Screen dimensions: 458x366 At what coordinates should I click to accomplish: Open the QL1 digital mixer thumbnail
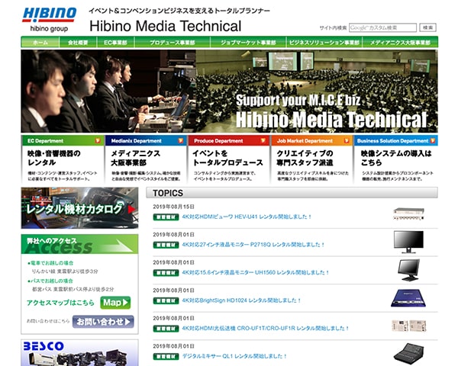tap(408, 353)
